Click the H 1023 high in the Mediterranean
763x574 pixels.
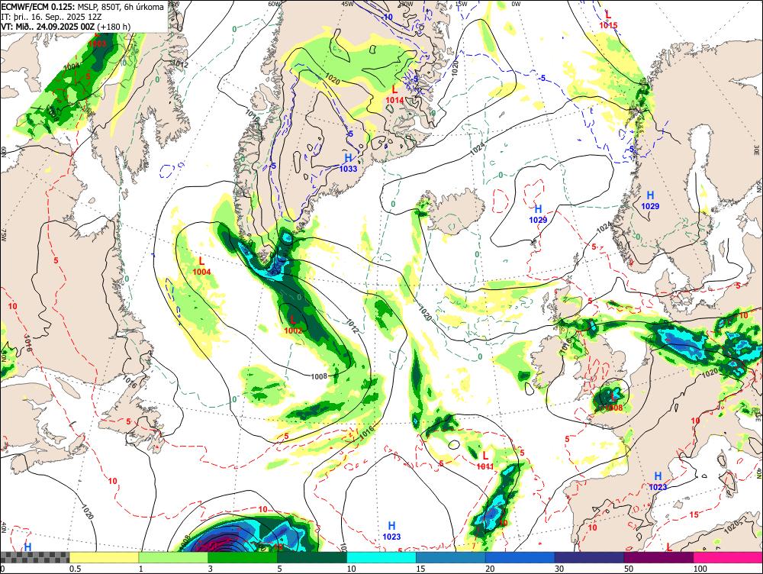(658, 482)
